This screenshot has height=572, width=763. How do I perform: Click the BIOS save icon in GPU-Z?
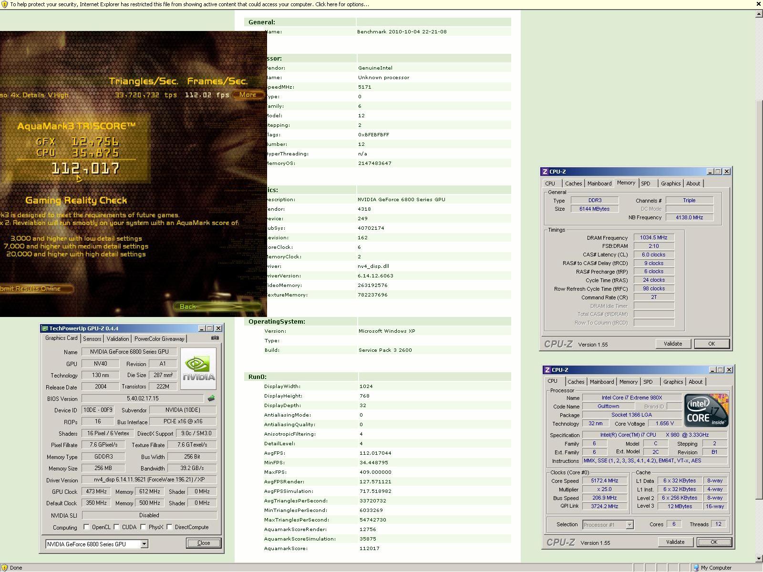pos(211,398)
